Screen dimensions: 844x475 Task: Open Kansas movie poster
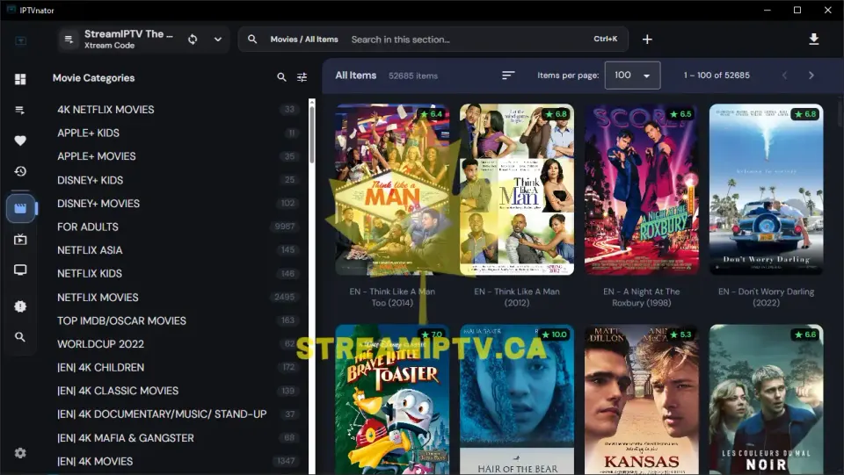click(642, 399)
